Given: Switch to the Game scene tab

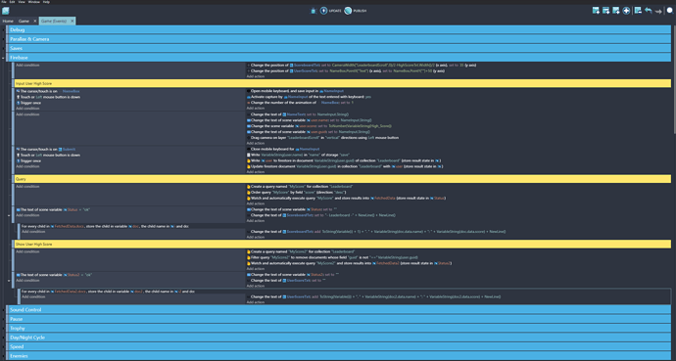Looking at the screenshot, I should pyautogui.click(x=24, y=21).
